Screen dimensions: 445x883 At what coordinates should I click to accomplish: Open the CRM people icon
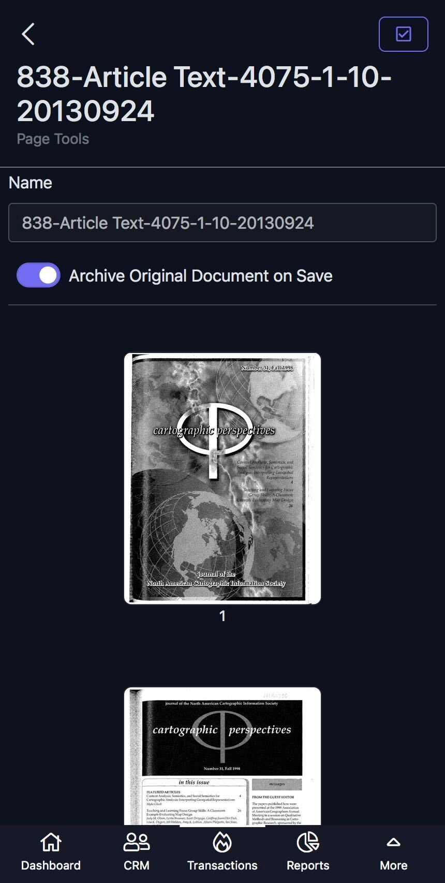tap(137, 842)
